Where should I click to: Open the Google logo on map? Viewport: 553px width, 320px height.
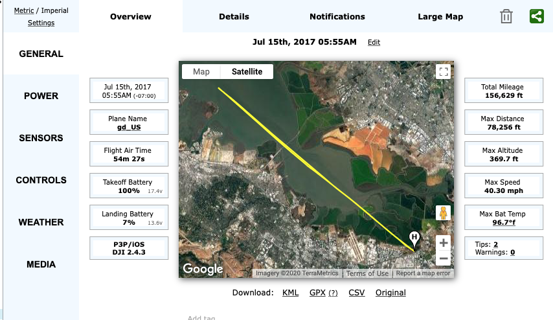pyautogui.click(x=203, y=269)
